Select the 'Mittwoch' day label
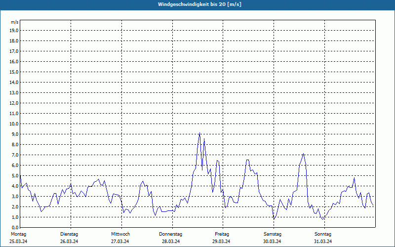 120,234
